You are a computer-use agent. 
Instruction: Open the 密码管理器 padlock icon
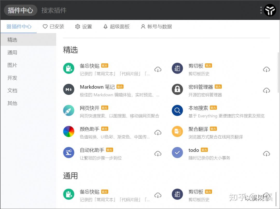177,89
